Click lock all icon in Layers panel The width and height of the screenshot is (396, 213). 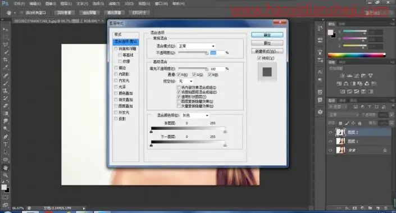point(359,123)
